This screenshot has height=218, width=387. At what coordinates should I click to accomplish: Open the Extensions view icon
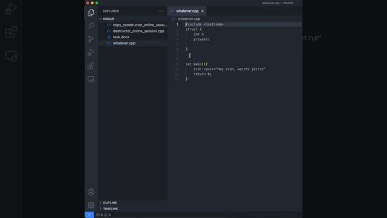click(x=91, y=66)
